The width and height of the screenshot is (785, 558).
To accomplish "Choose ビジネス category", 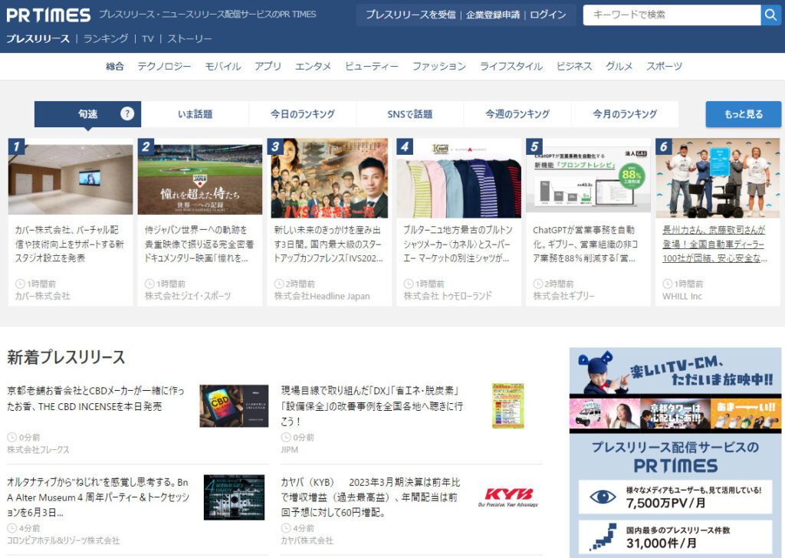I will point(574,66).
